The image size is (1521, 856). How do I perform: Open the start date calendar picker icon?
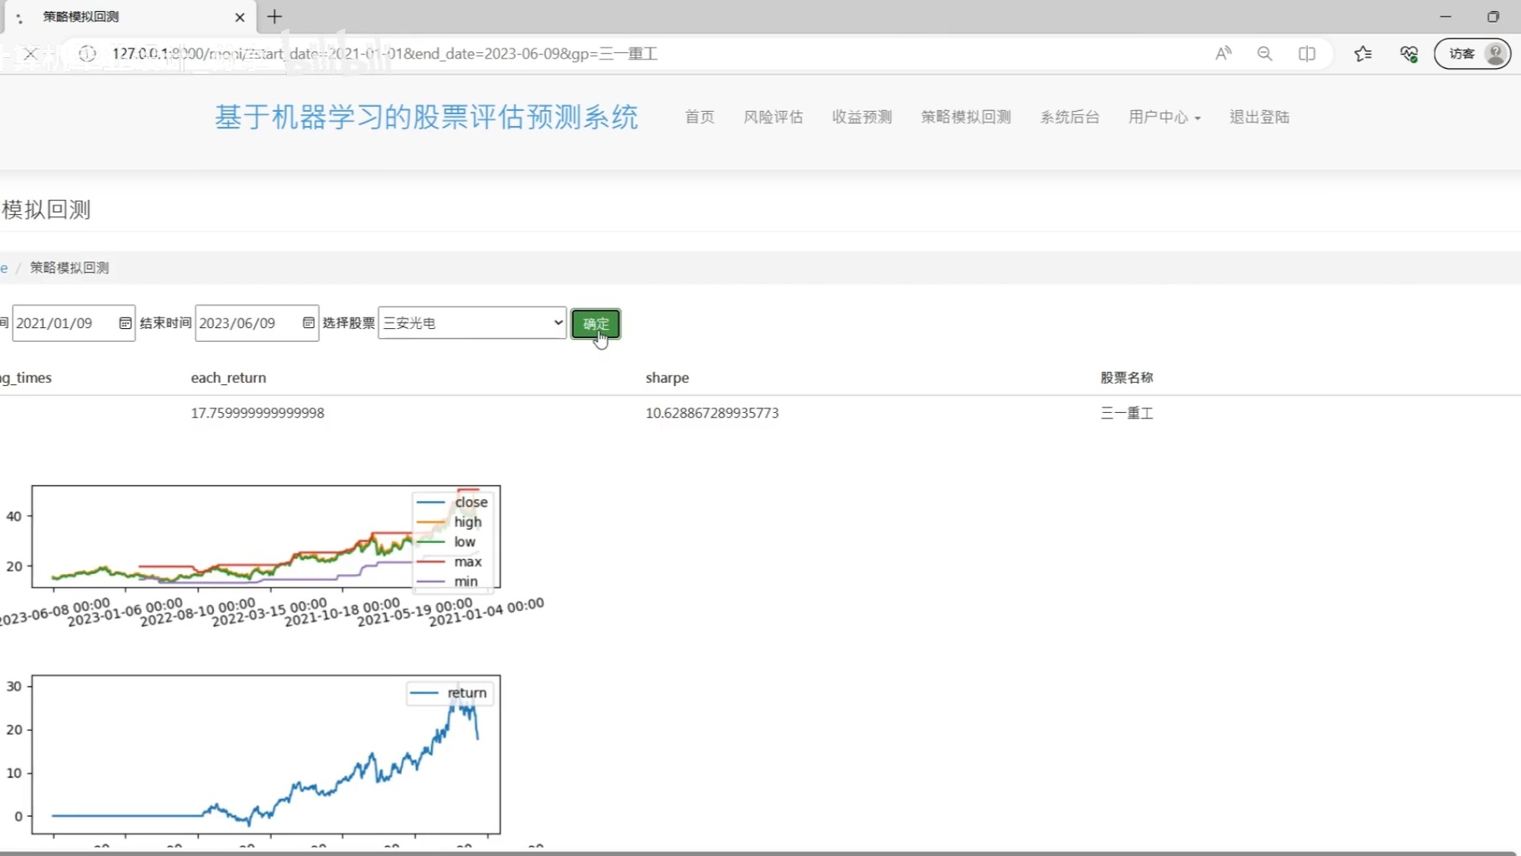coord(125,323)
